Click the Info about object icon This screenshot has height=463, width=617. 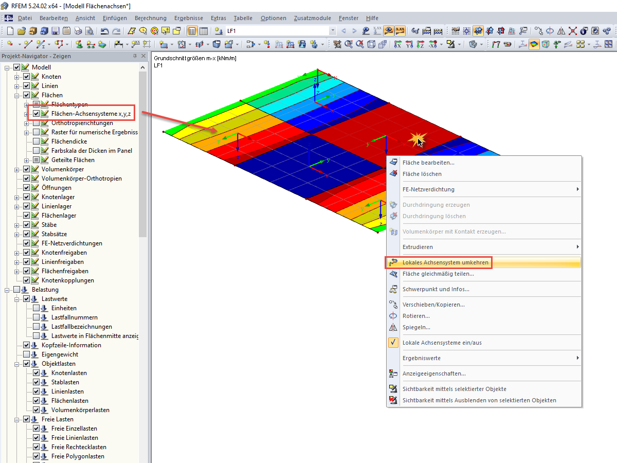tap(584, 31)
